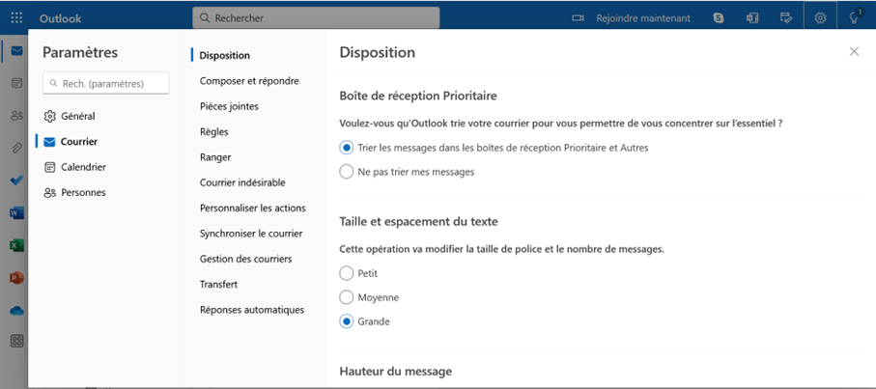Open the Word app in sidebar
The height and width of the screenshot is (389, 876).
click(x=16, y=212)
